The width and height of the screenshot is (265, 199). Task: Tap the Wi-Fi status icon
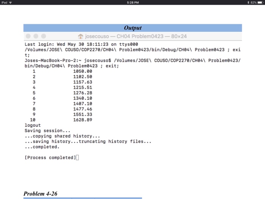(x=11, y=2)
